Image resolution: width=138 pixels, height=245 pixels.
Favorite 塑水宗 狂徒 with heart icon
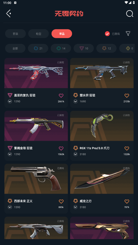[127, 96]
